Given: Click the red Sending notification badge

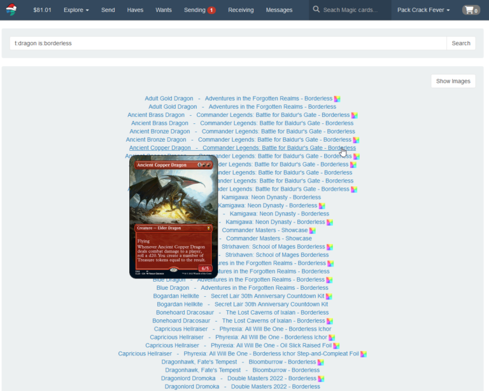Looking at the screenshot, I should (211, 10).
